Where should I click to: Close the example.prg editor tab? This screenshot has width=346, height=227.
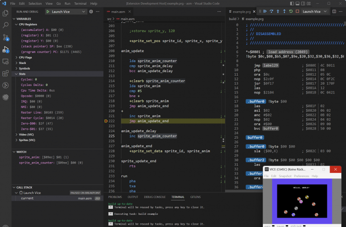254,12
